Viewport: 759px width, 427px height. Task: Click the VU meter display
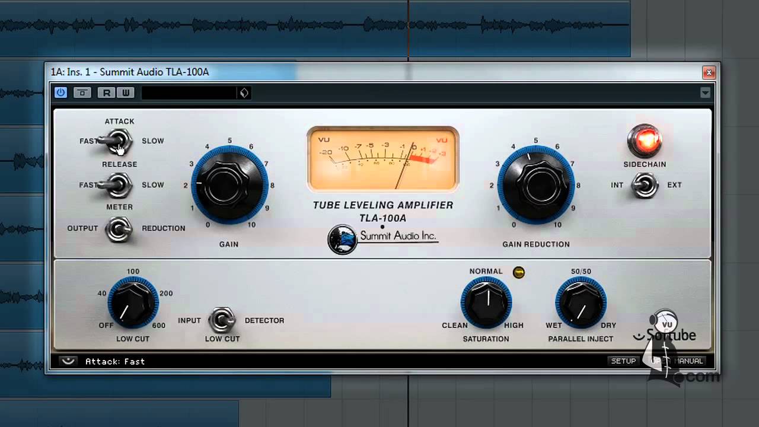[383, 158]
